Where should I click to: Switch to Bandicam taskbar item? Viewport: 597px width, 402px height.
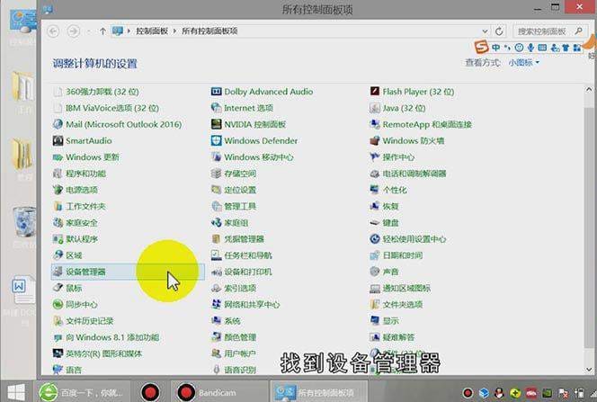(x=218, y=392)
